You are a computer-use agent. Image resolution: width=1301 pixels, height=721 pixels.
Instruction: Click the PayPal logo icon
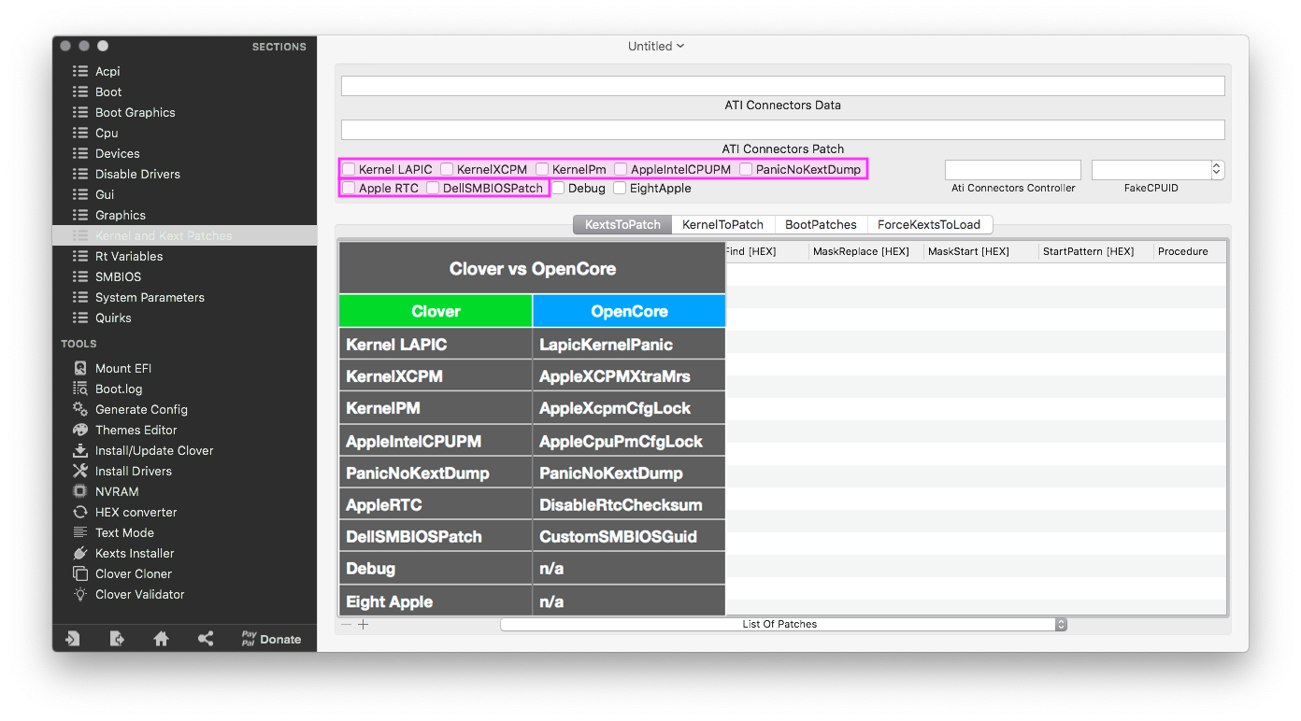(x=249, y=638)
